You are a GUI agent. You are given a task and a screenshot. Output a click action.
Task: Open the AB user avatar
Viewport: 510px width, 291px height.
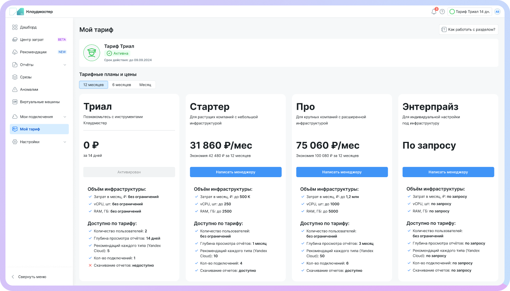497,12
